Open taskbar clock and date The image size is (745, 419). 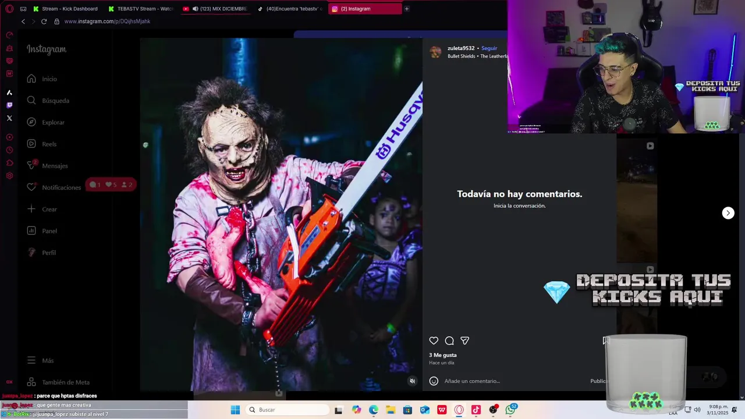tap(718, 410)
